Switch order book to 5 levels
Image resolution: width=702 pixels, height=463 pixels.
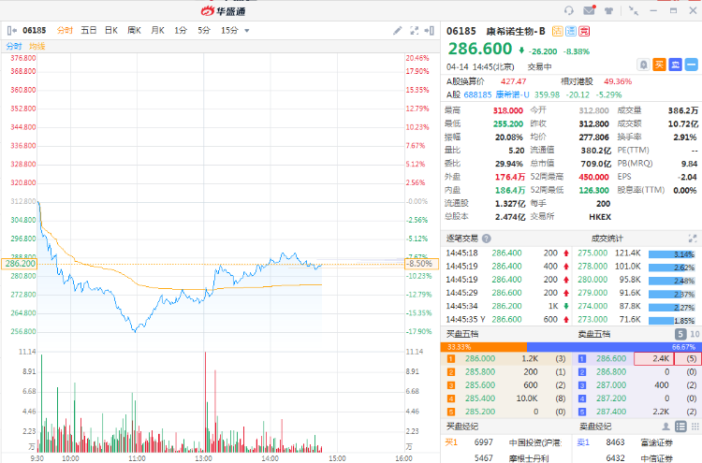(x=680, y=334)
